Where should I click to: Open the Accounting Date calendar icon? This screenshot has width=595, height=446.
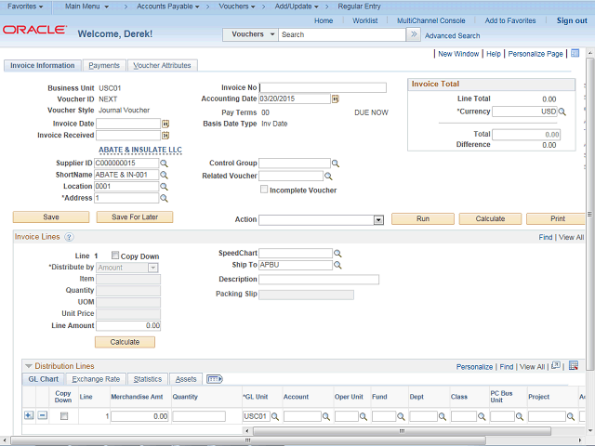point(335,99)
